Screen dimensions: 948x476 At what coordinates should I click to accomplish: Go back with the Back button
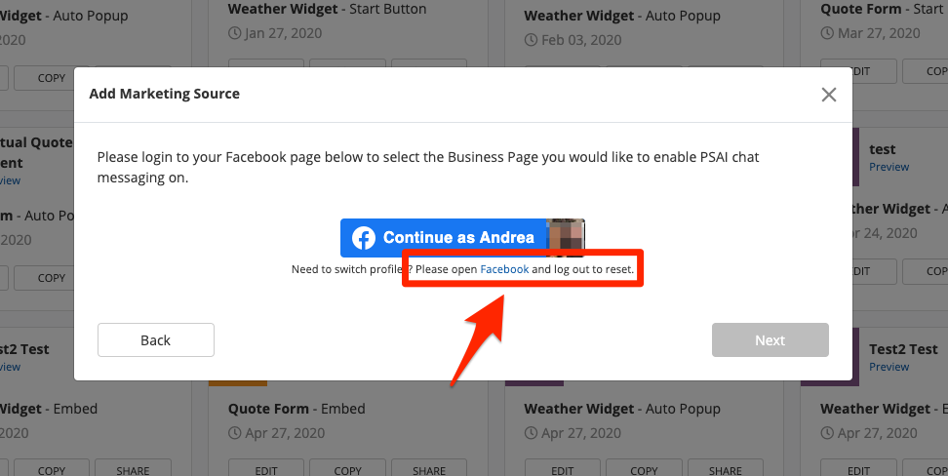[x=156, y=340]
